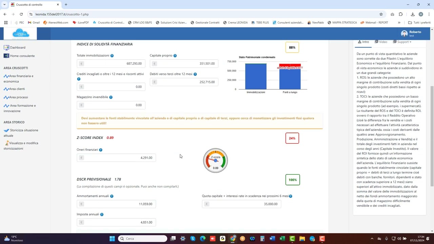Click help icon next to Ammortamenti annuali
The height and width of the screenshot is (244, 434).
[x=112, y=196]
